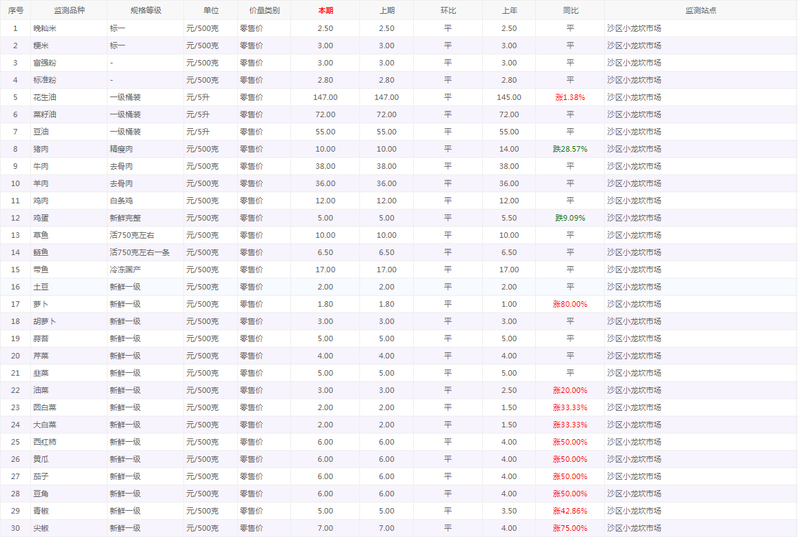The image size is (798, 537).
Task: Select the 145.00 last-year price cell
Action: coord(508,97)
